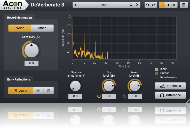Toggle the Dry level power button
The width and height of the screenshot is (190, 129).
(x=99, y=96)
